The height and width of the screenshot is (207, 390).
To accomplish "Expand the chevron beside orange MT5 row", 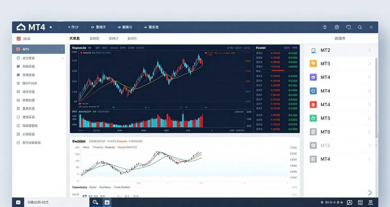I will 369,64.
